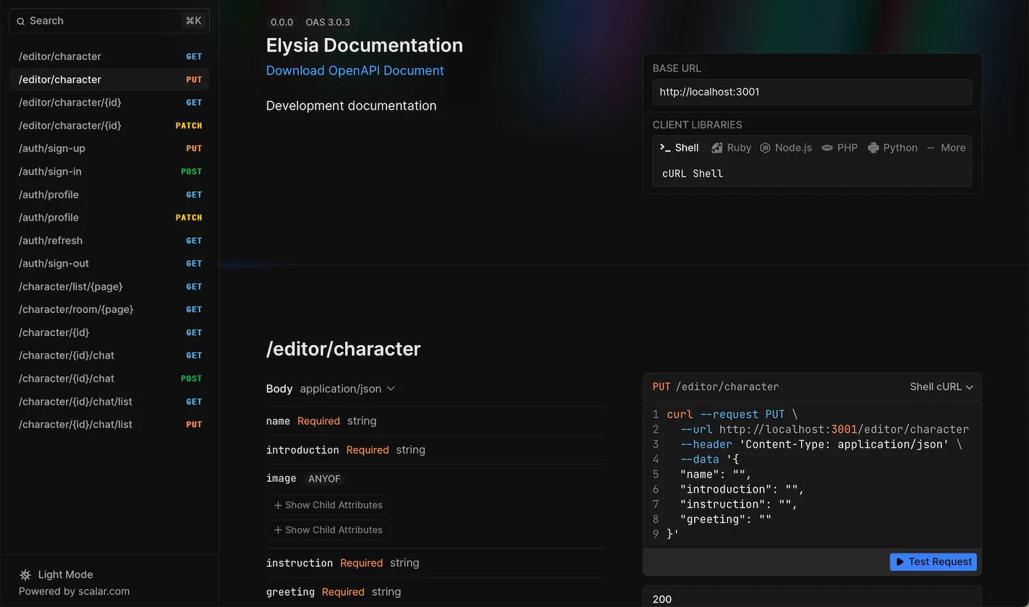Select the Node.js client library icon

coord(765,147)
